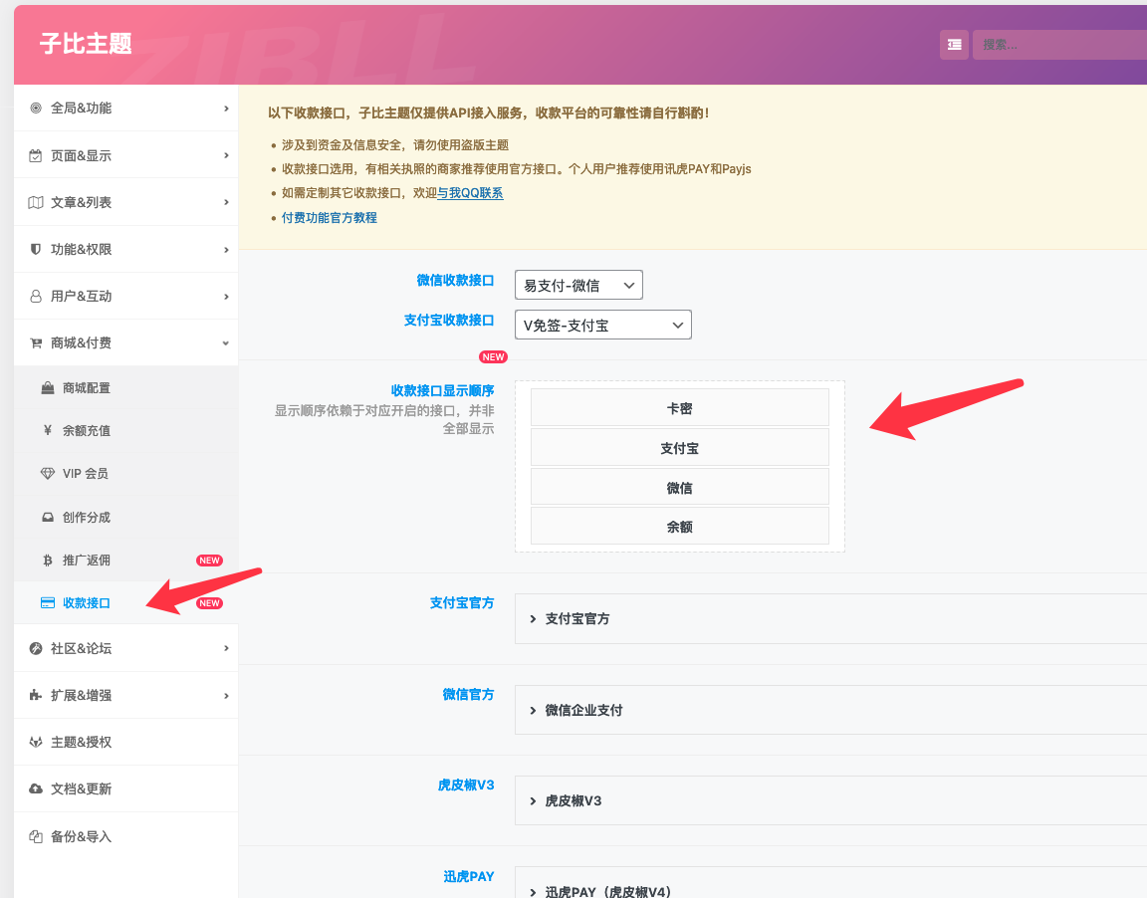Open the collapse-menu icon in the header
1147x898 pixels.
point(953,44)
